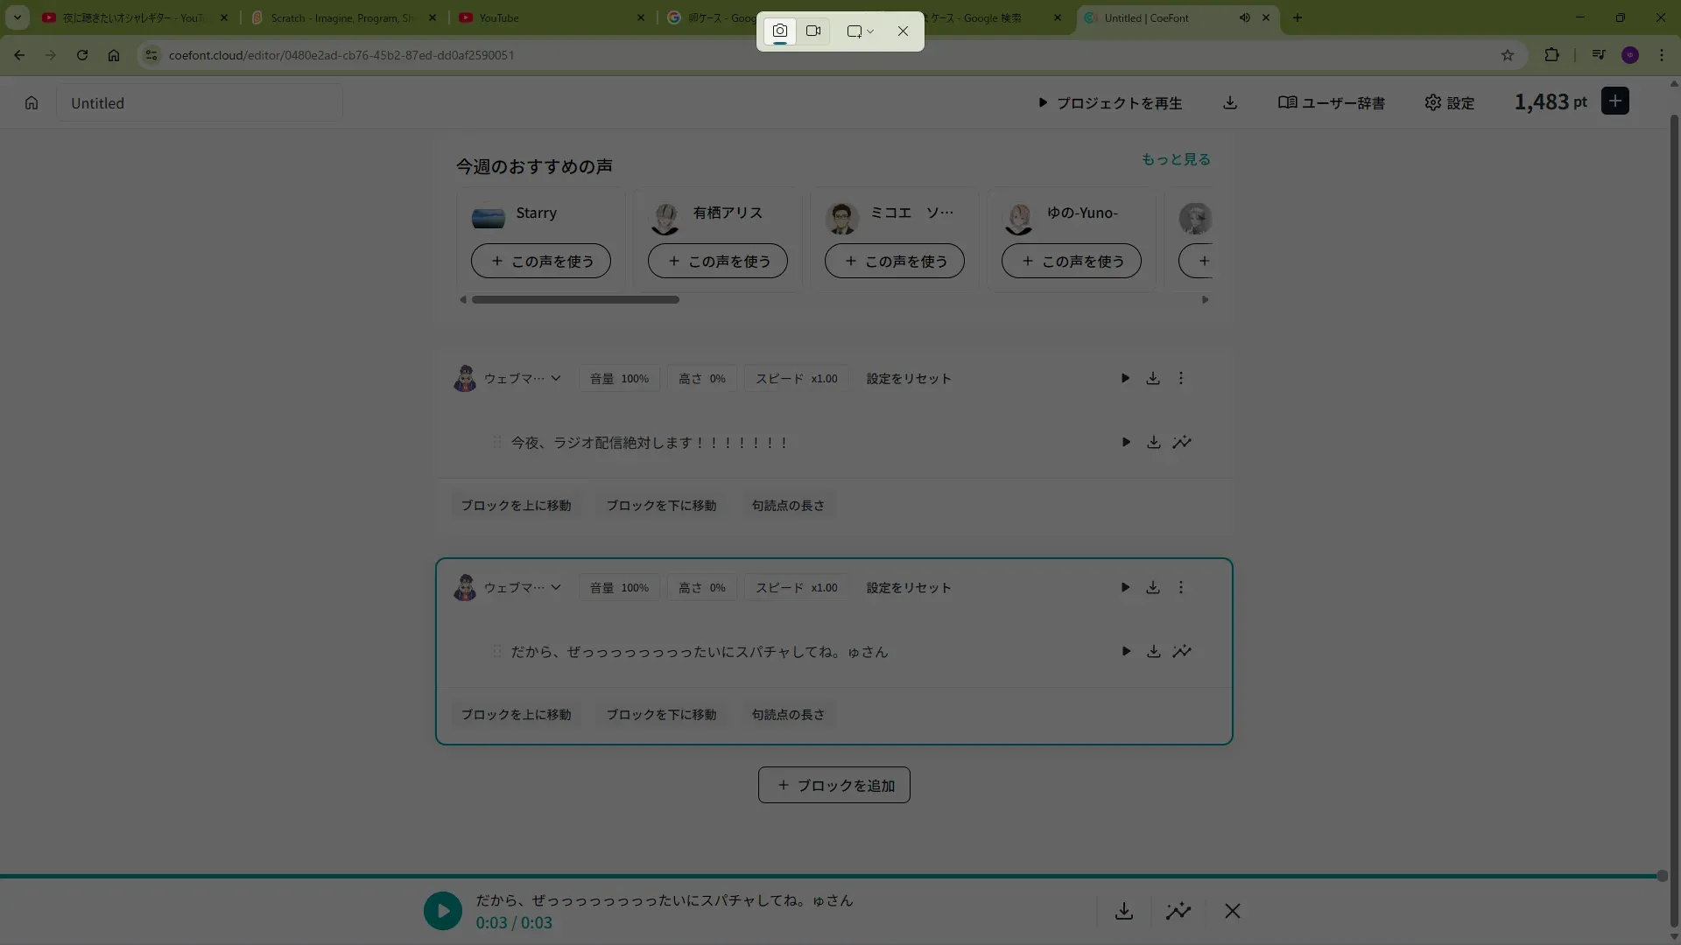This screenshot has height=945, width=1681.
Task: Click the スピード x1.00 control in first block
Action: 796,379
